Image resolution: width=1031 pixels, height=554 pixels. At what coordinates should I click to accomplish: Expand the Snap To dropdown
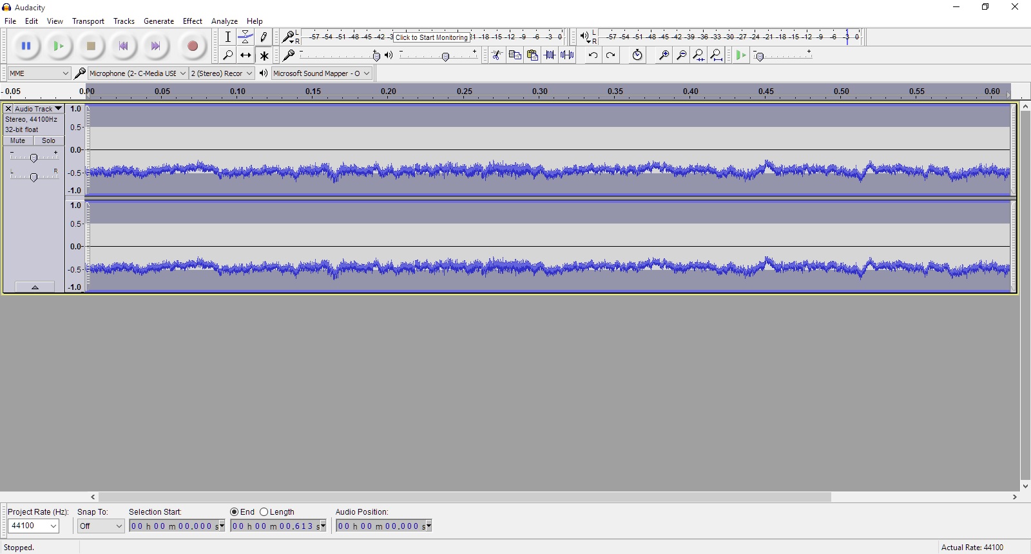[101, 526]
